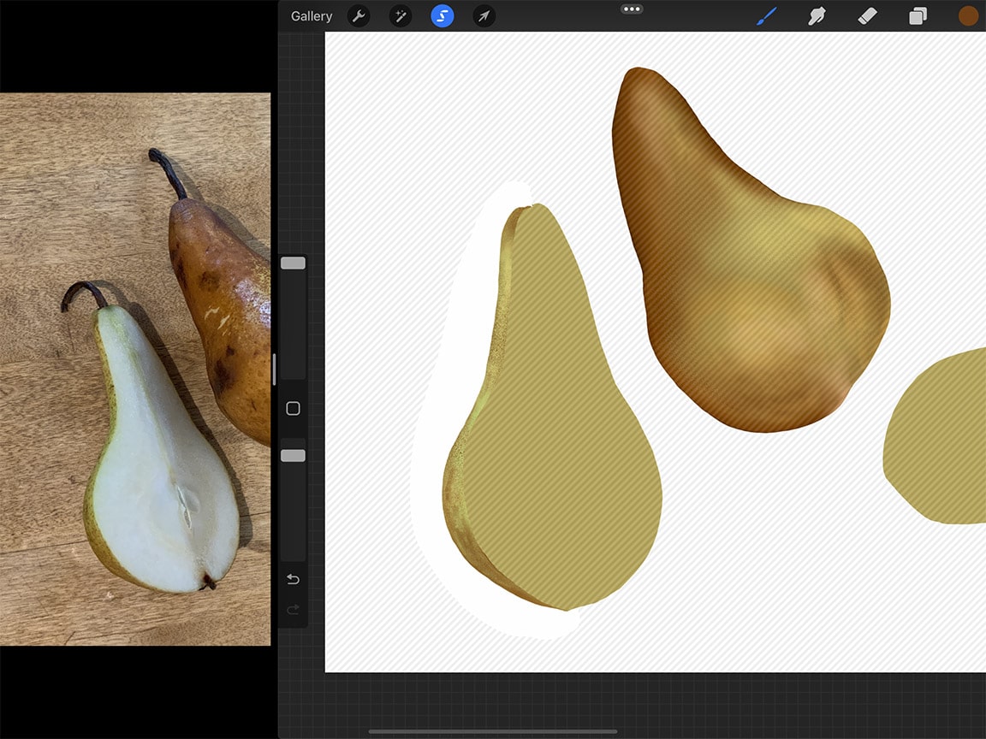Click the brush opacity slider handle
Screen dimensions: 986x739
[293, 456]
